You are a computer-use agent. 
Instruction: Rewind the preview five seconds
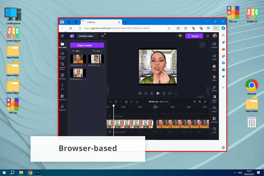point(152,93)
